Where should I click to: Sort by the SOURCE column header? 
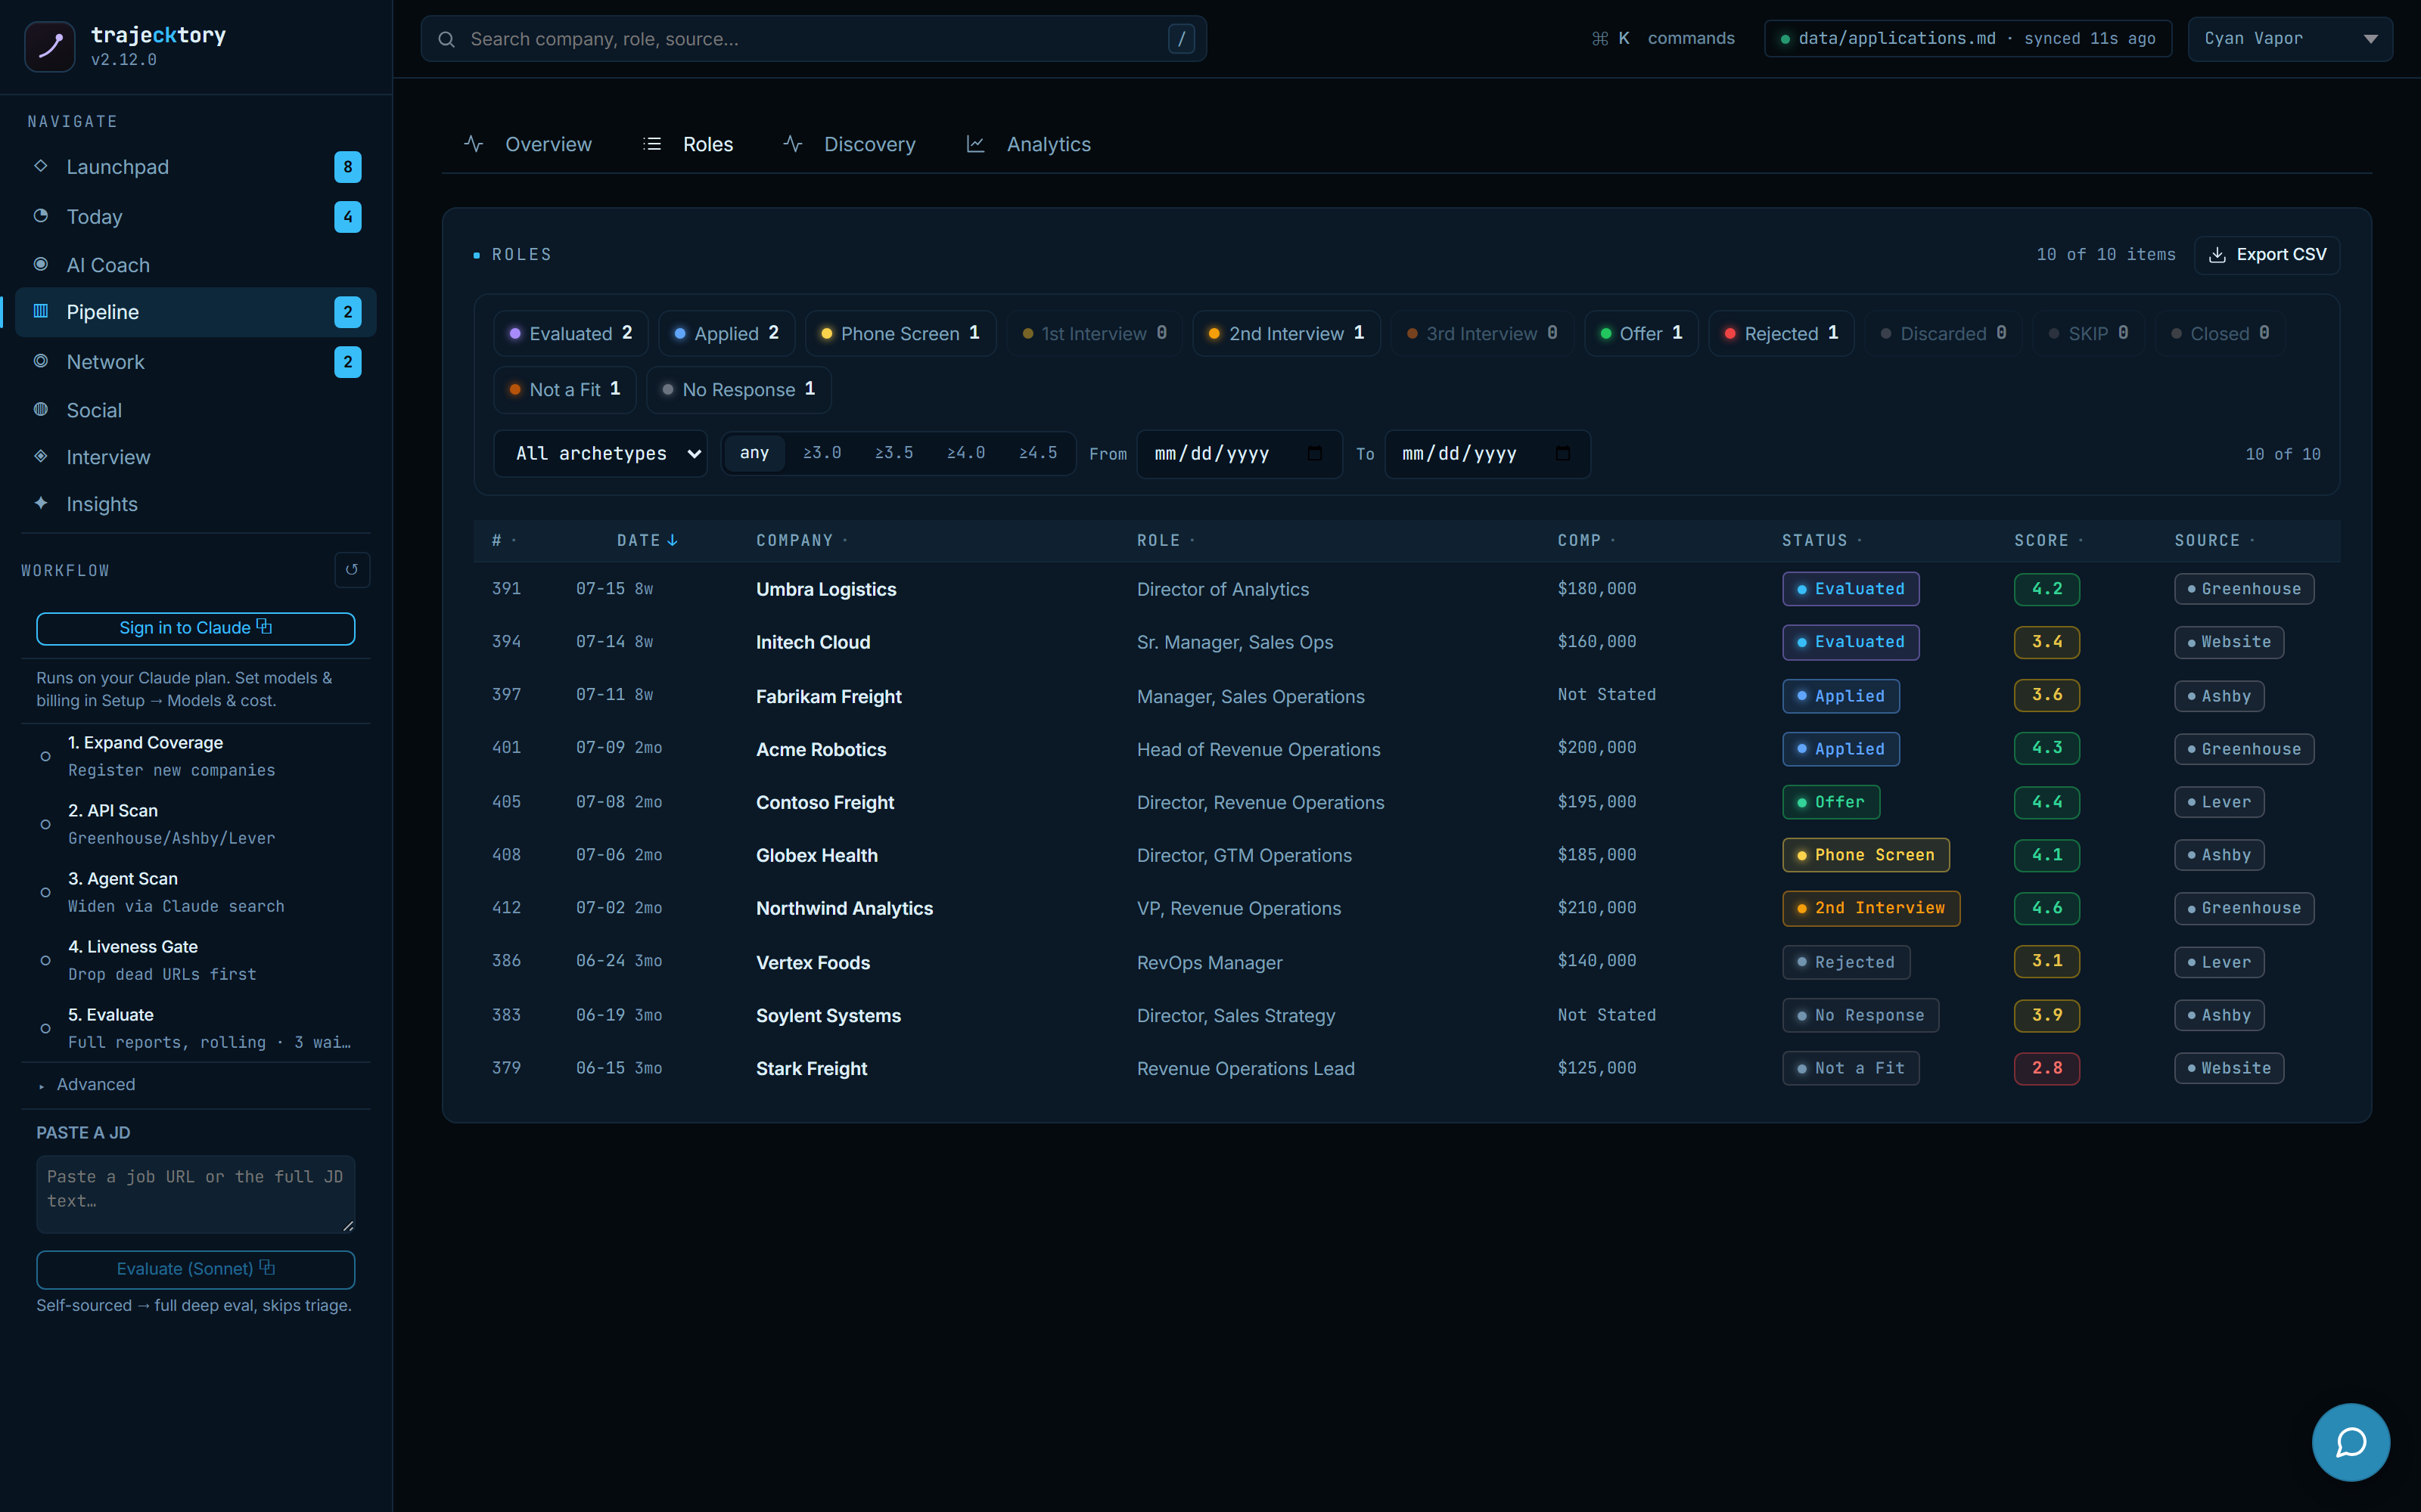(x=2214, y=540)
